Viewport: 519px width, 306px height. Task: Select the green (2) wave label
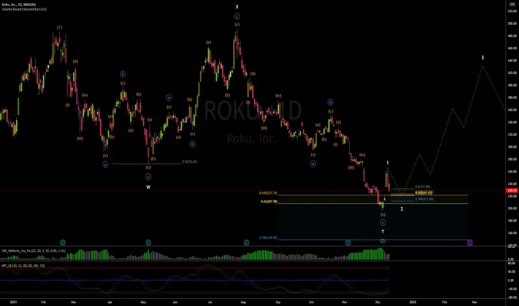point(383,241)
